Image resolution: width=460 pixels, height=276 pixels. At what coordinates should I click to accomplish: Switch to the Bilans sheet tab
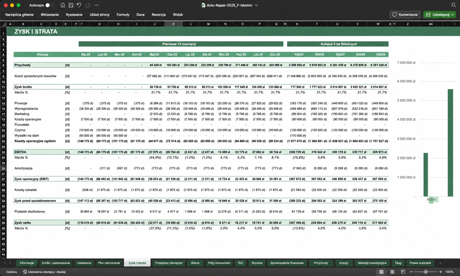click(x=195, y=263)
